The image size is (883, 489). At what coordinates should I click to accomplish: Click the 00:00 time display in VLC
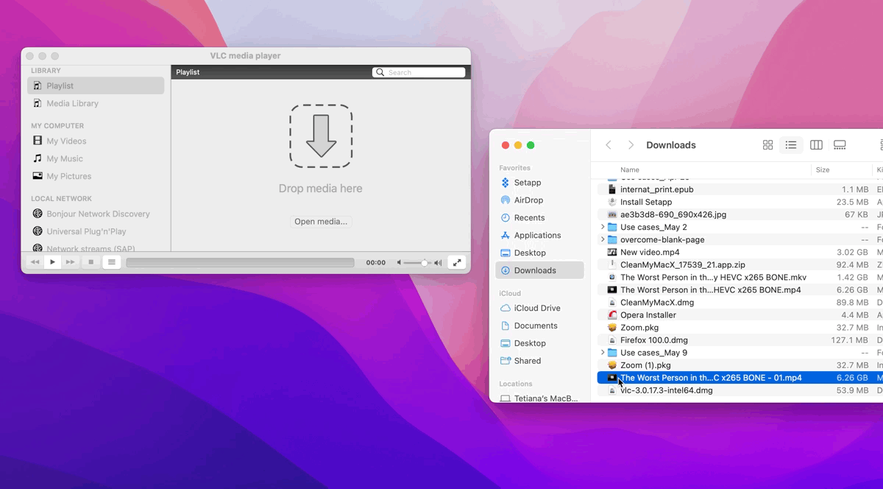(376, 262)
